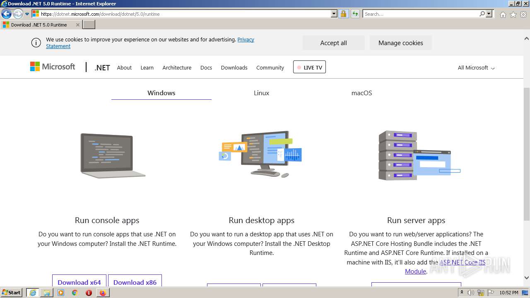Click the Manage cookies button
530x298 pixels.
[x=400, y=43]
